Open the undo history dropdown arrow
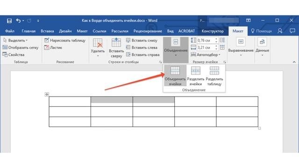This screenshot has width=299, height=168. tap(23, 21)
